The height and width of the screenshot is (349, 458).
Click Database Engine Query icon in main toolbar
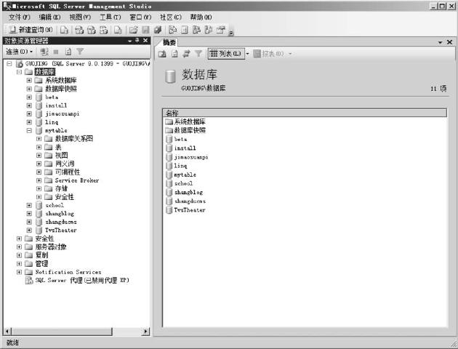(64, 30)
